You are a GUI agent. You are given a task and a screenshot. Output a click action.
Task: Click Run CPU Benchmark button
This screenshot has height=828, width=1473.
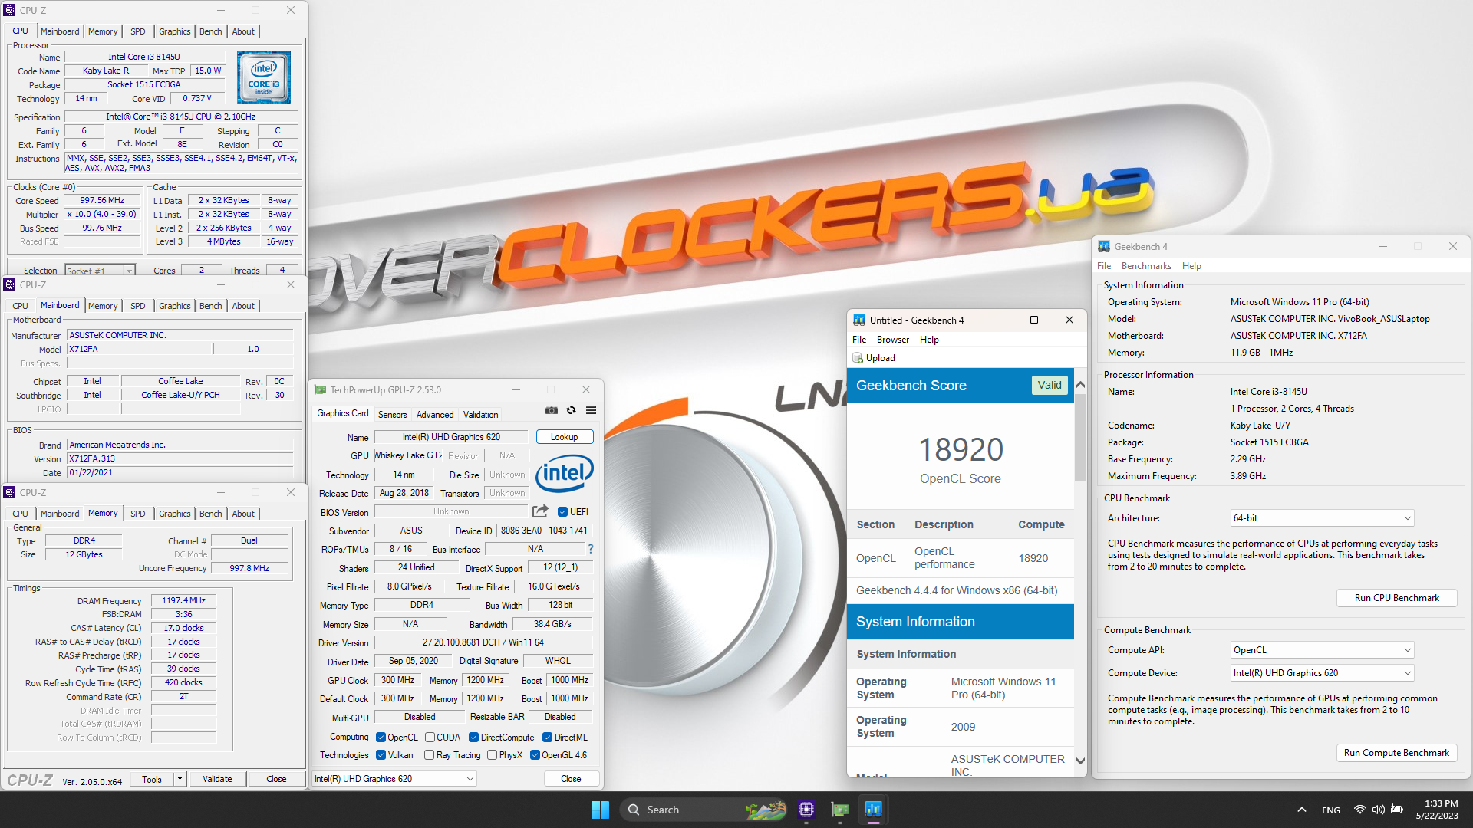[x=1396, y=598]
